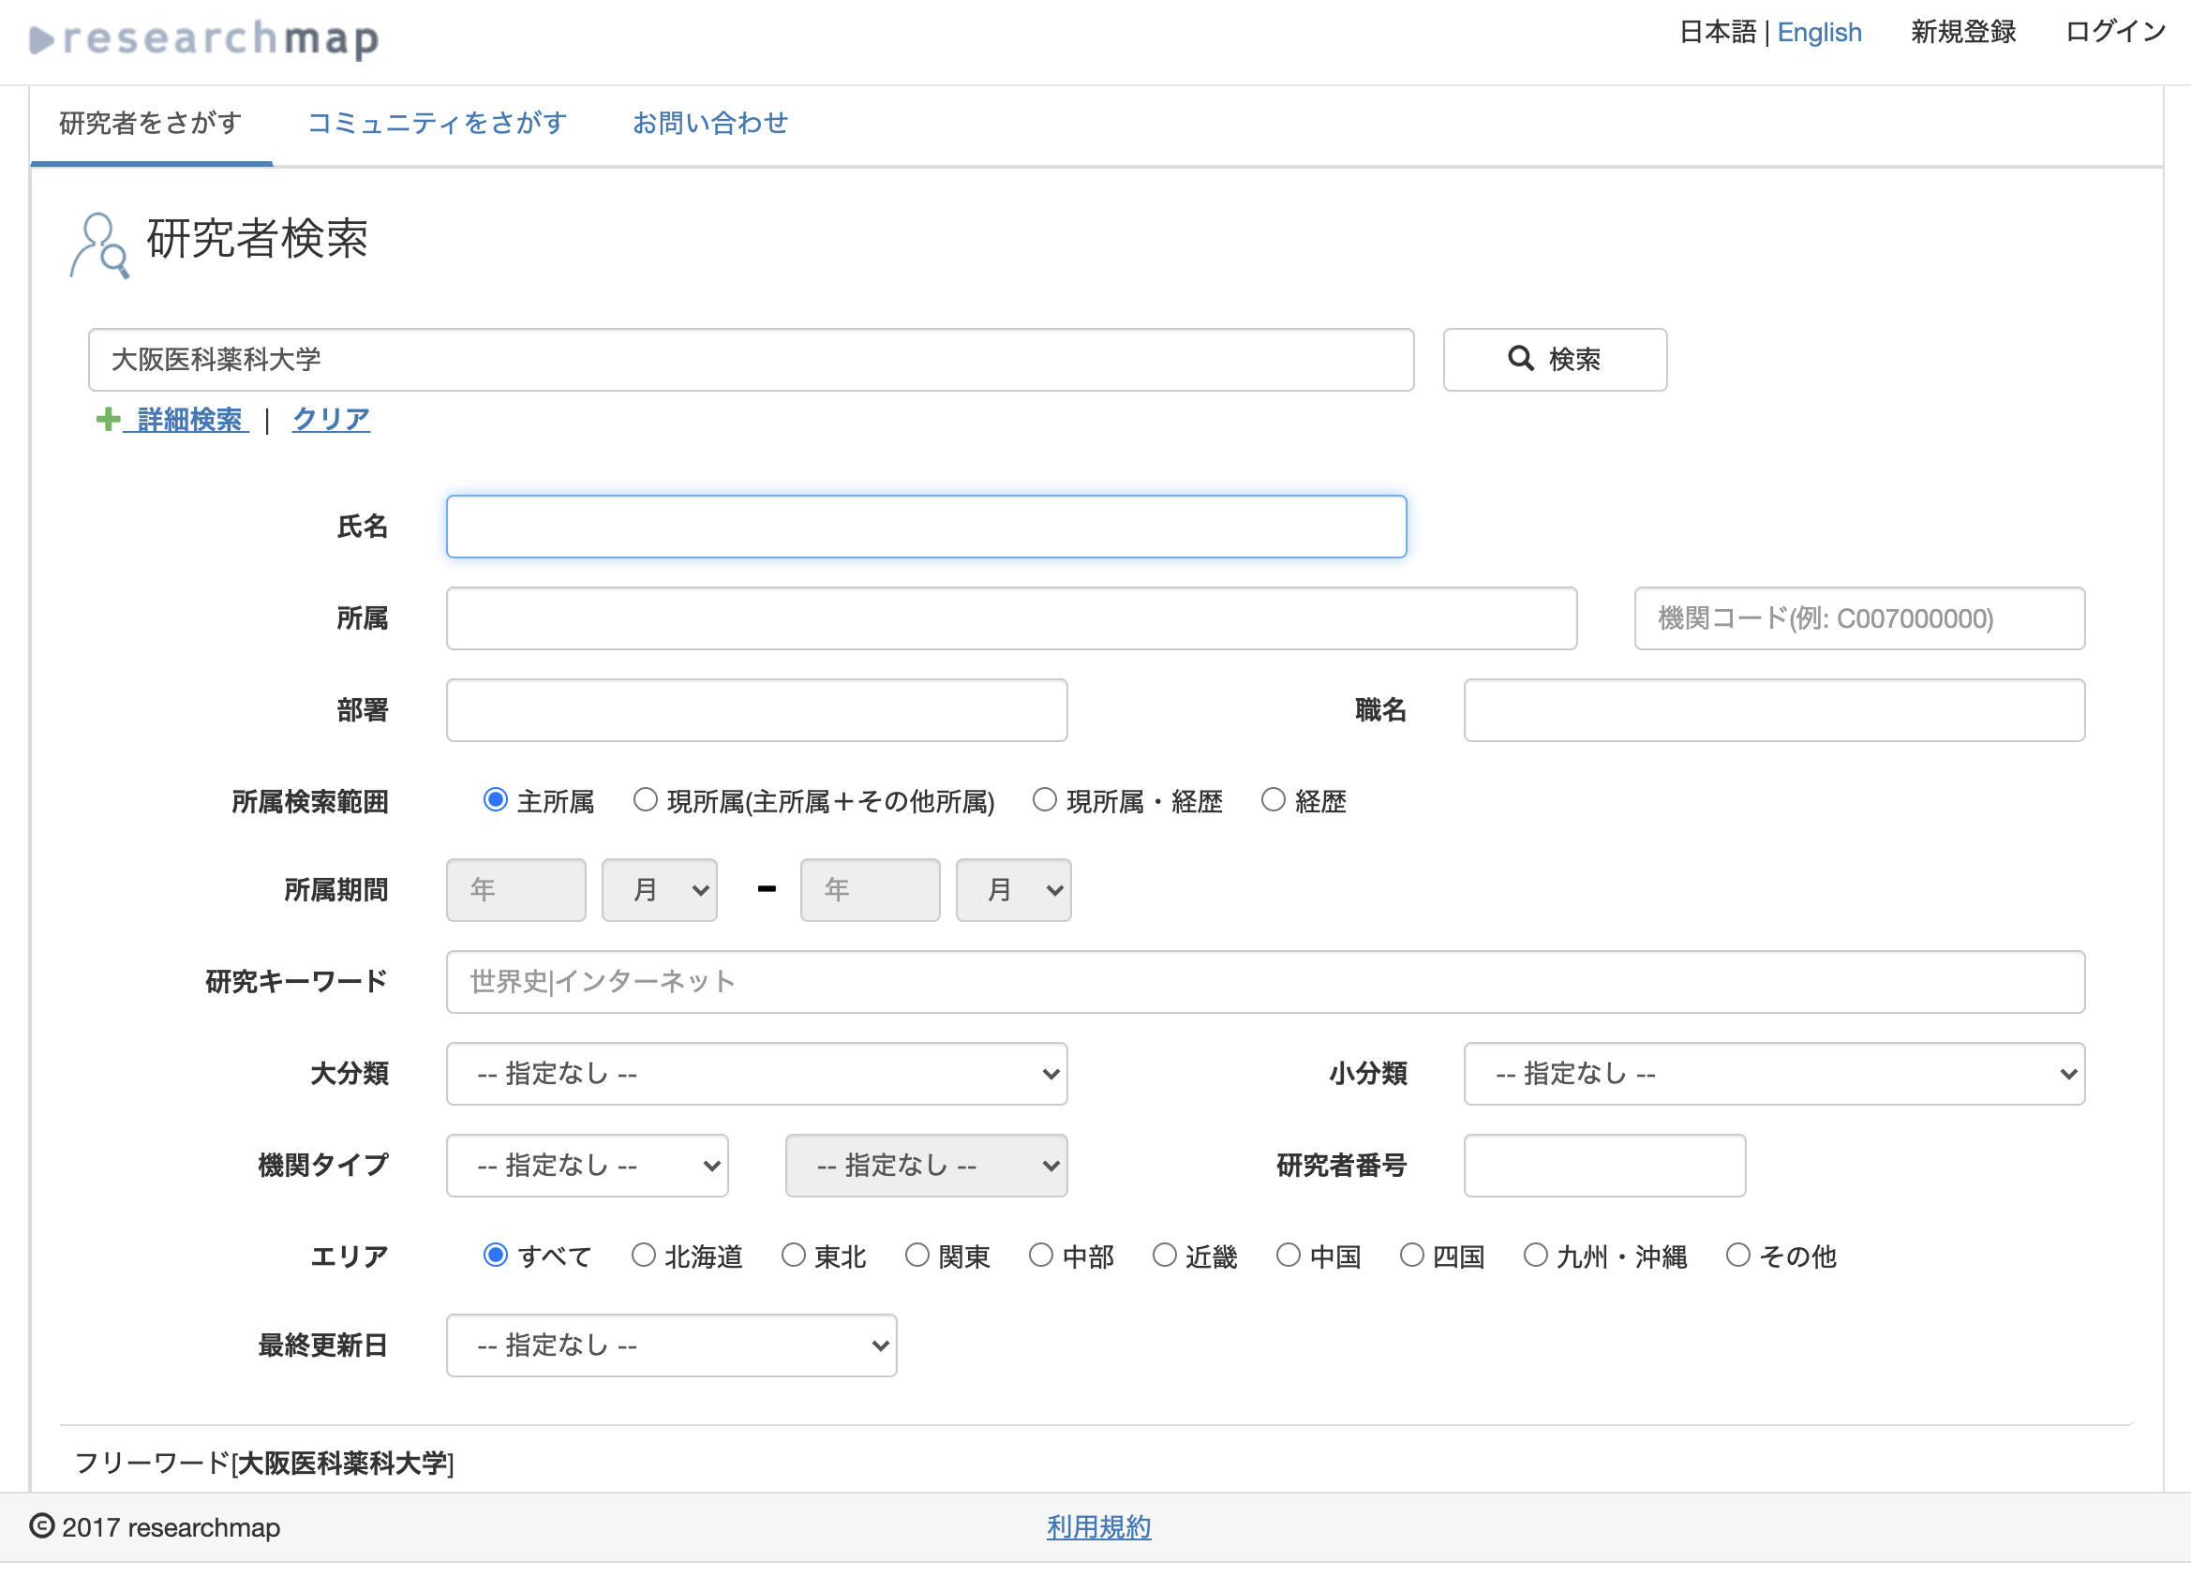The image size is (2191, 1576).
Task: Focus the free-word search box with 大阪医科薬科大学
Action: pyautogui.click(x=751, y=359)
